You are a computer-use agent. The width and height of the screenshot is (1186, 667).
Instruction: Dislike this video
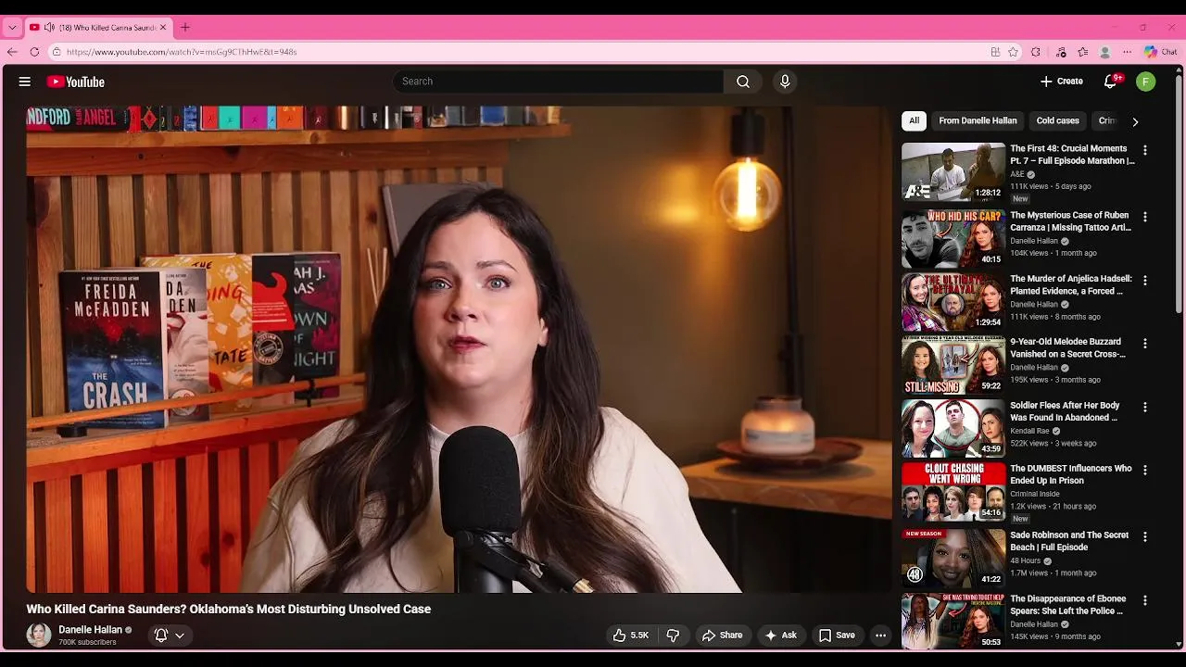click(674, 636)
